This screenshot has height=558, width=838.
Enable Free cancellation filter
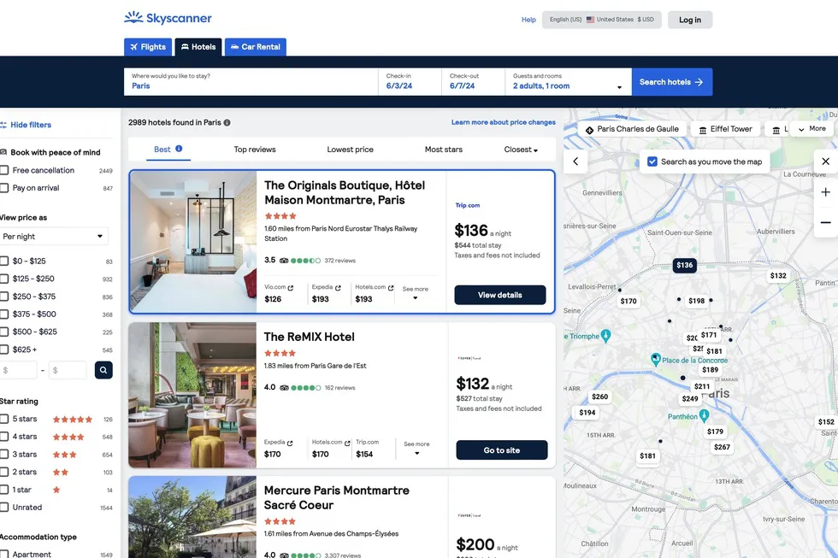pyautogui.click(x=4, y=170)
